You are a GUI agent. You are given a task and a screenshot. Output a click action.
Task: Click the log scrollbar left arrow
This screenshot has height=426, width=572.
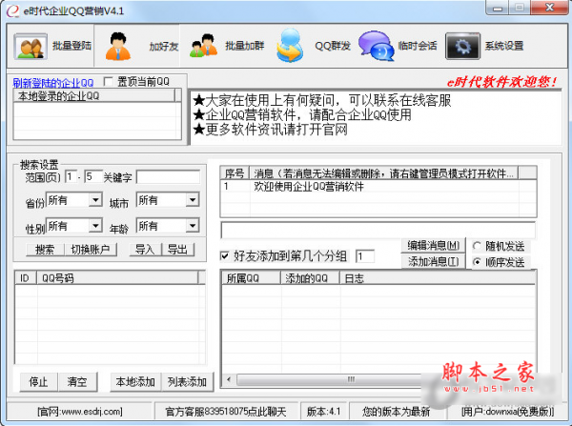pos(229,379)
